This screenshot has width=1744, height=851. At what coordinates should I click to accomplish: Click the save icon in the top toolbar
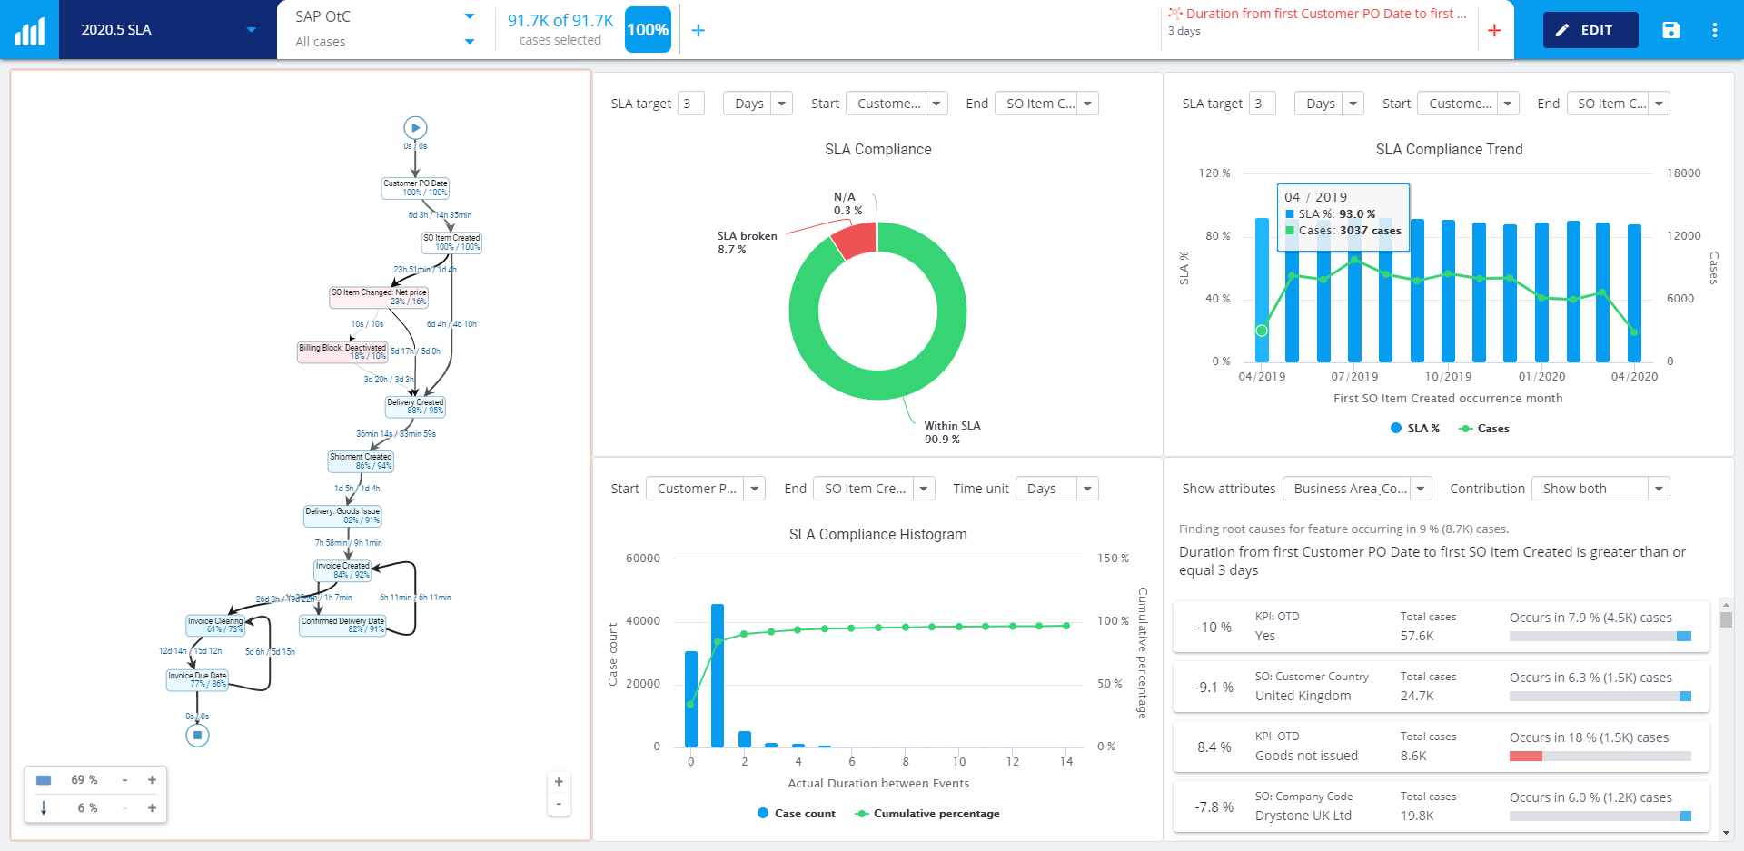[x=1671, y=30]
